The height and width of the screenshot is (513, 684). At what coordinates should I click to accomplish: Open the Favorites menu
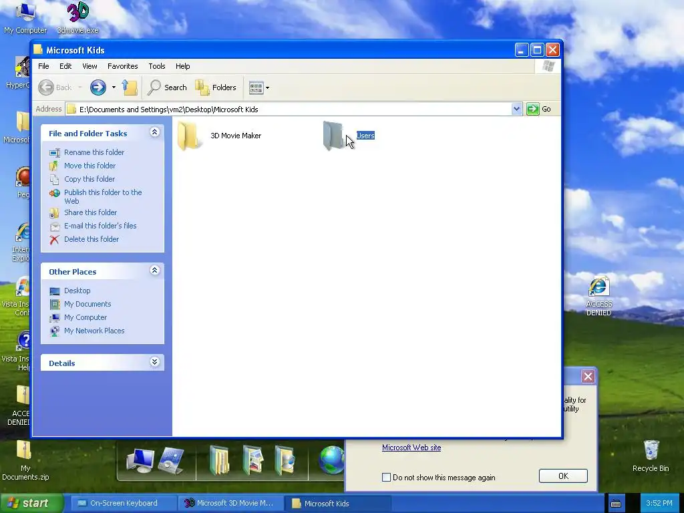123,66
